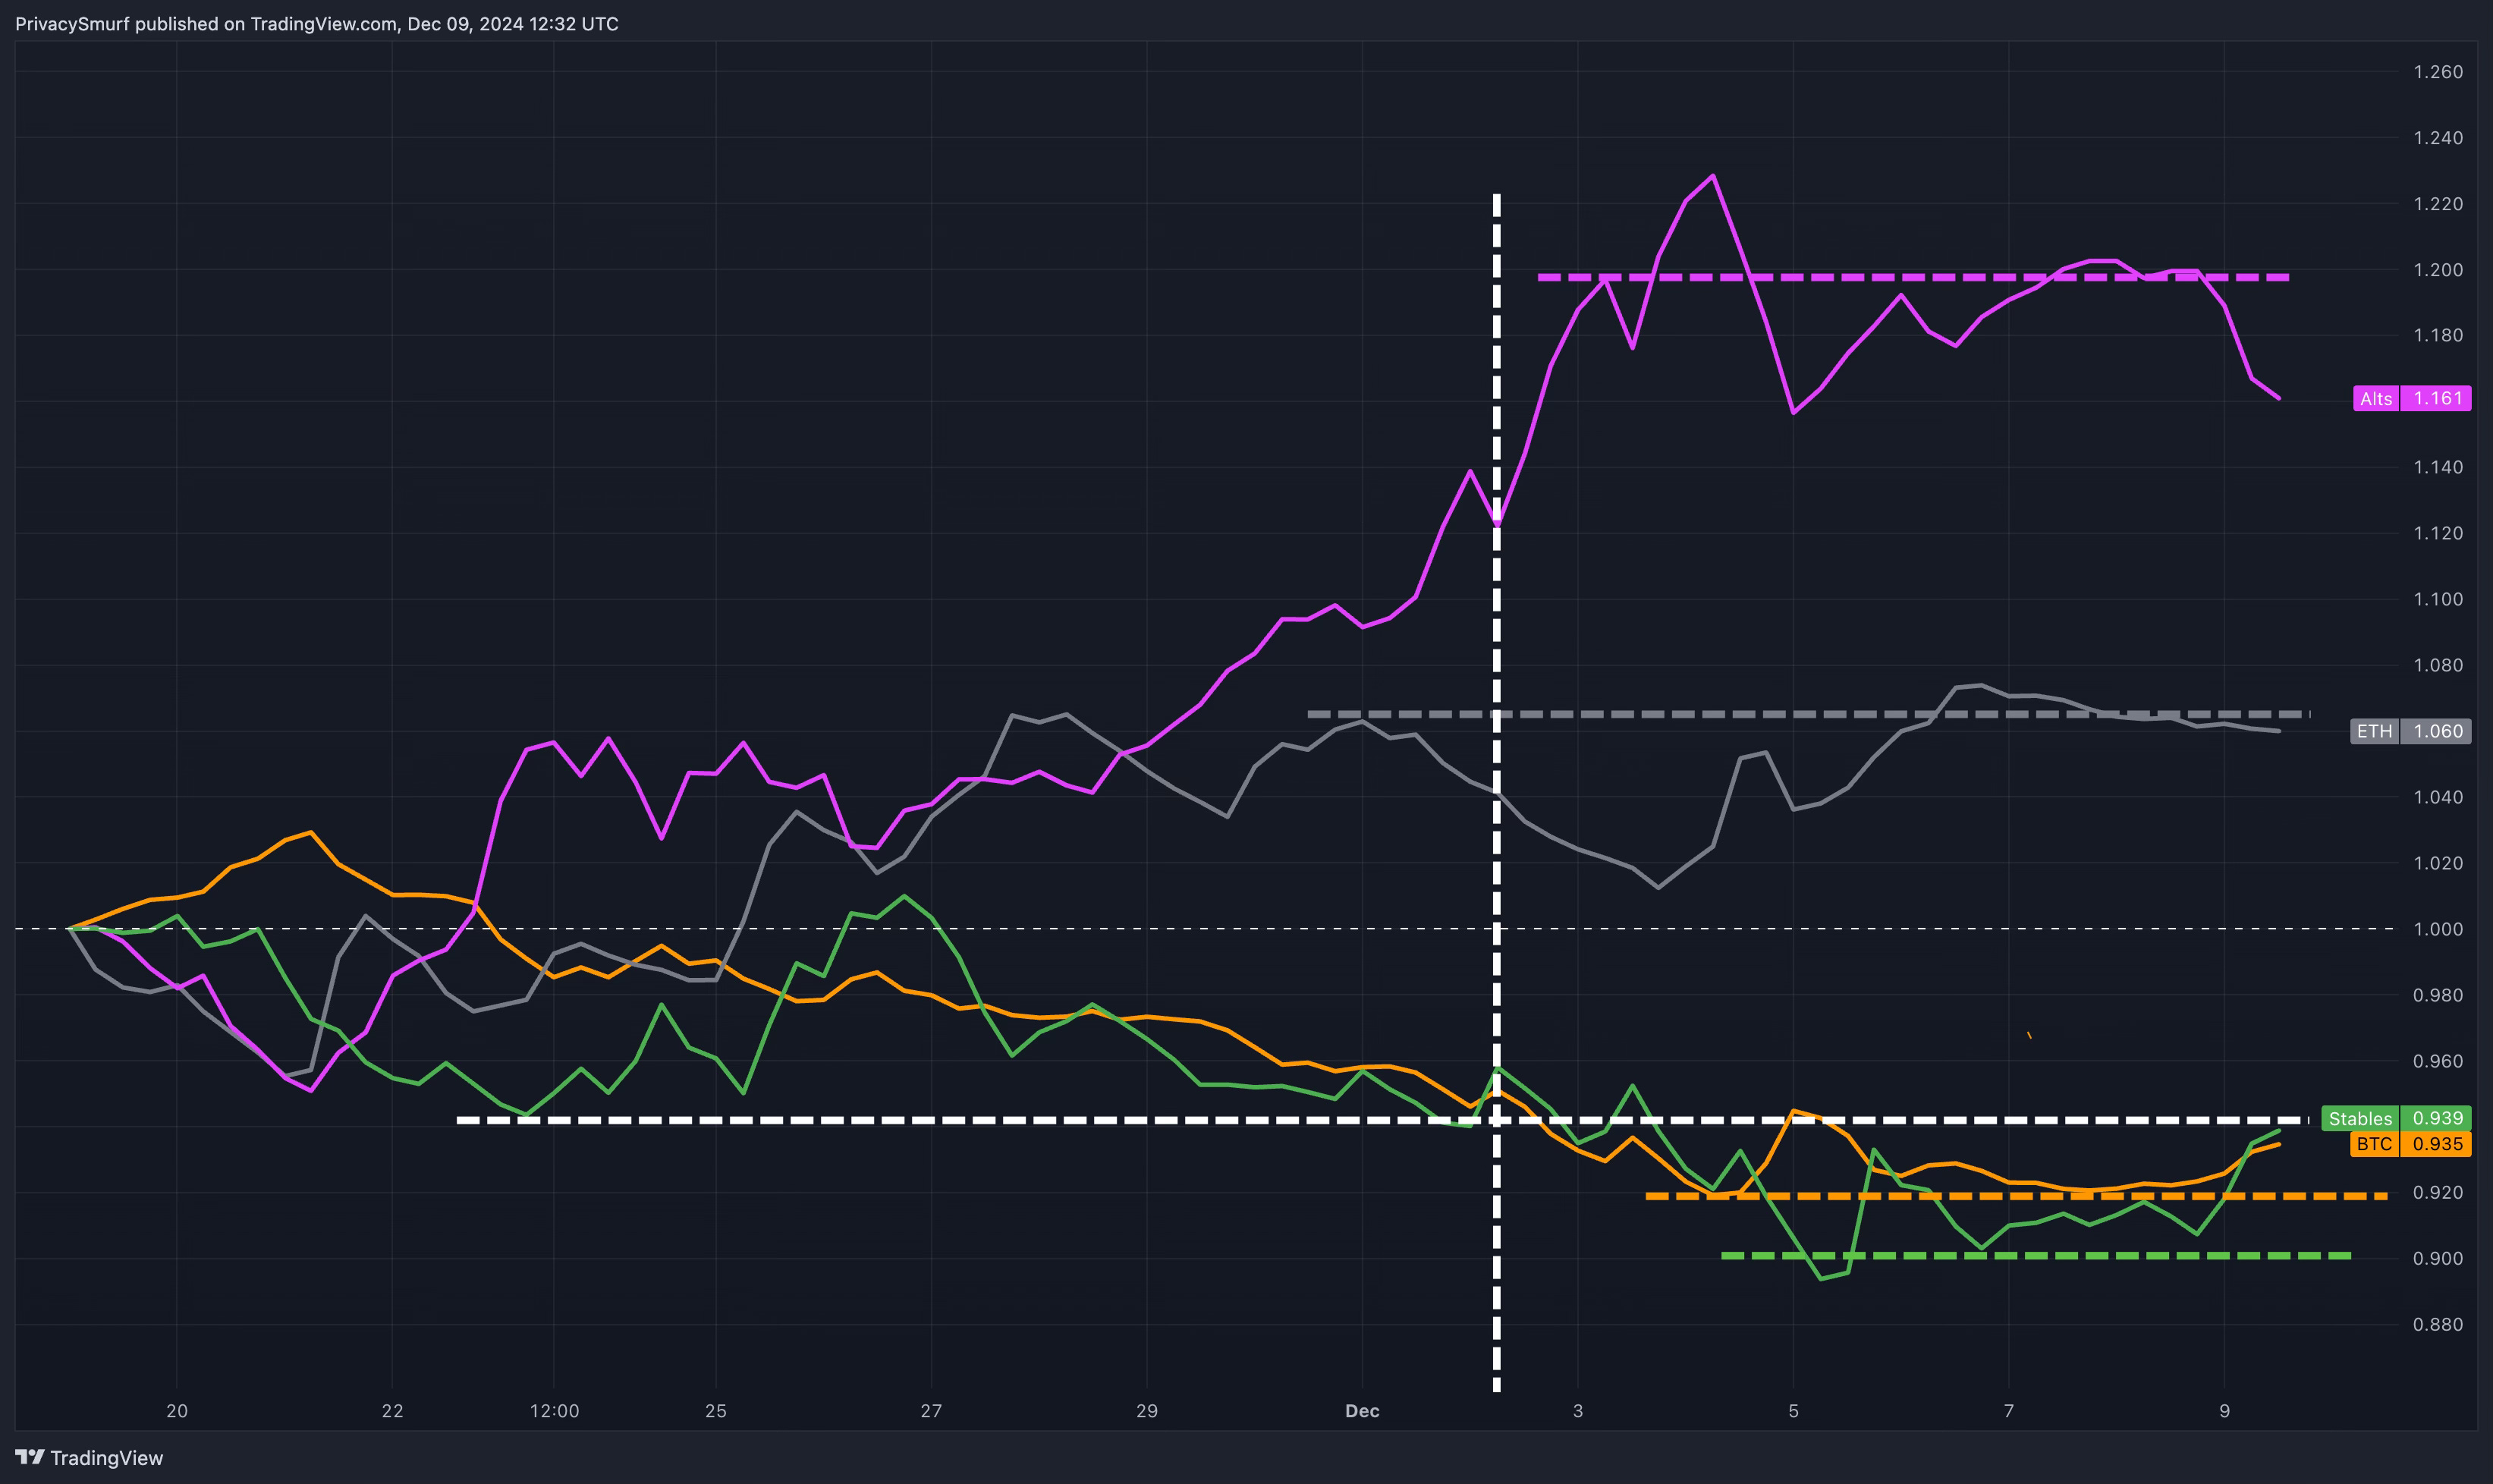
Task: Click the date label 22 on time axis
Action: [392, 1411]
